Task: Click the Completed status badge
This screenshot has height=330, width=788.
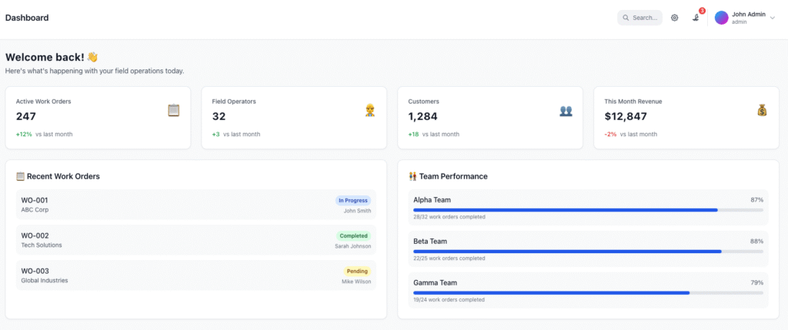Action: [x=353, y=235]
